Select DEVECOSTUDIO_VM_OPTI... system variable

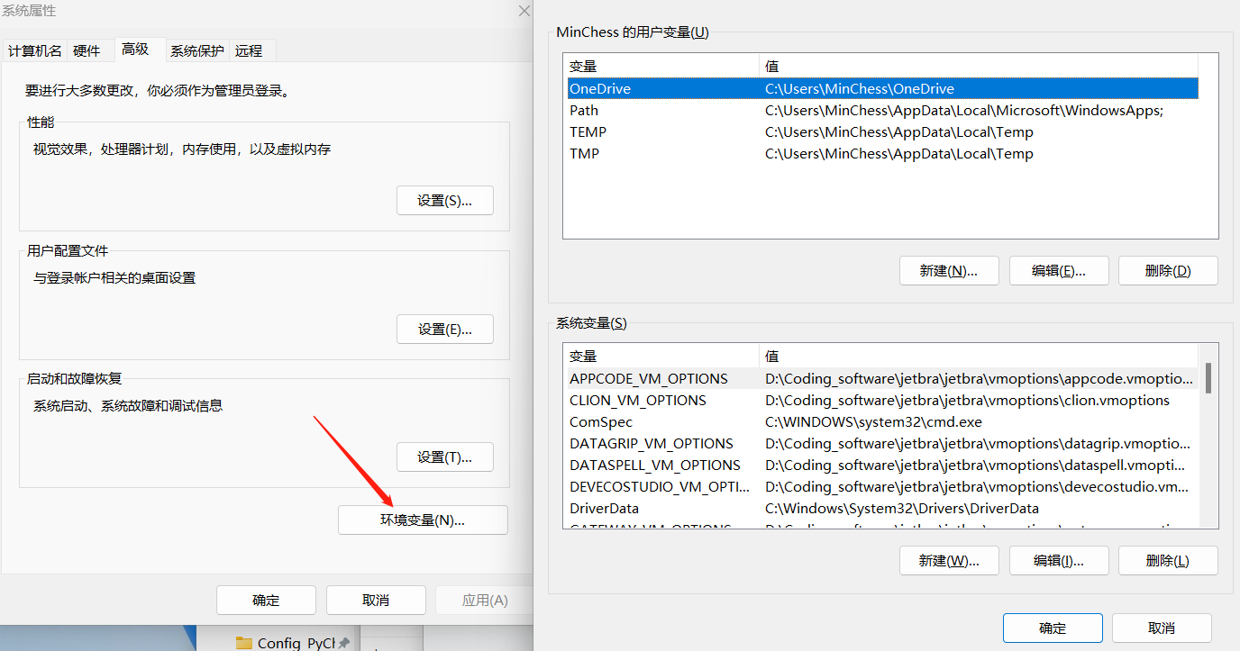883,486
